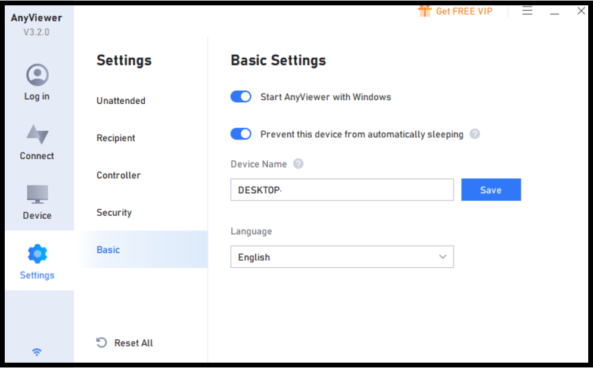Click the Language dropdown chevron arrow
Image resolution: width=593 pixels, height=368 pixels.
[x=442, y=256]
